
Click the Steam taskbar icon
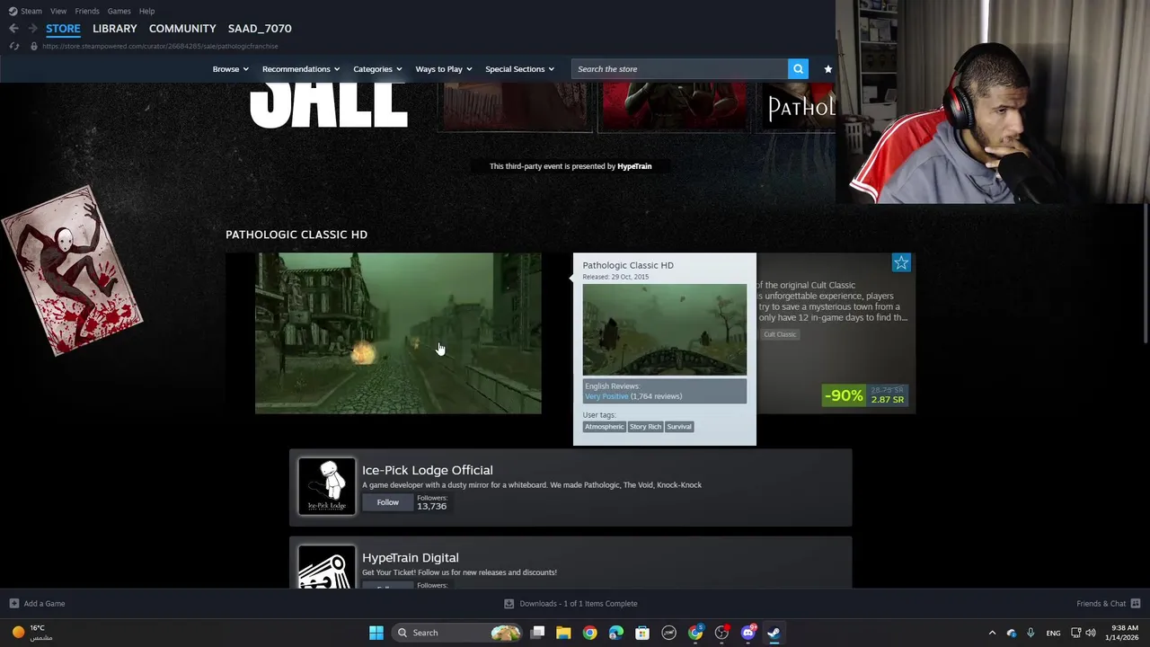click(774, 633)
